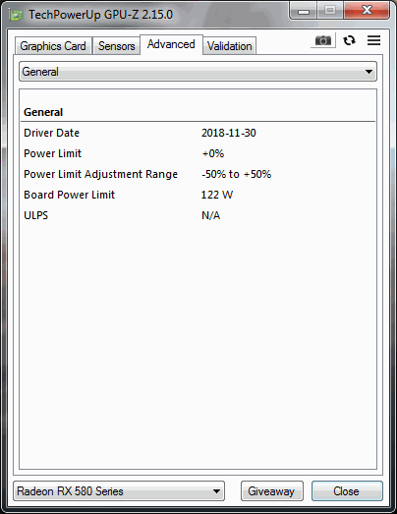
Task: Take a screenshot with the camera icon
Action: pyautogui.click(x=323, y=40)
